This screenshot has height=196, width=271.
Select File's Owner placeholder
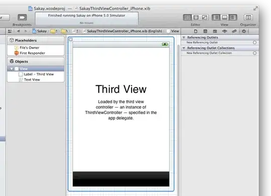pos(36,48)
